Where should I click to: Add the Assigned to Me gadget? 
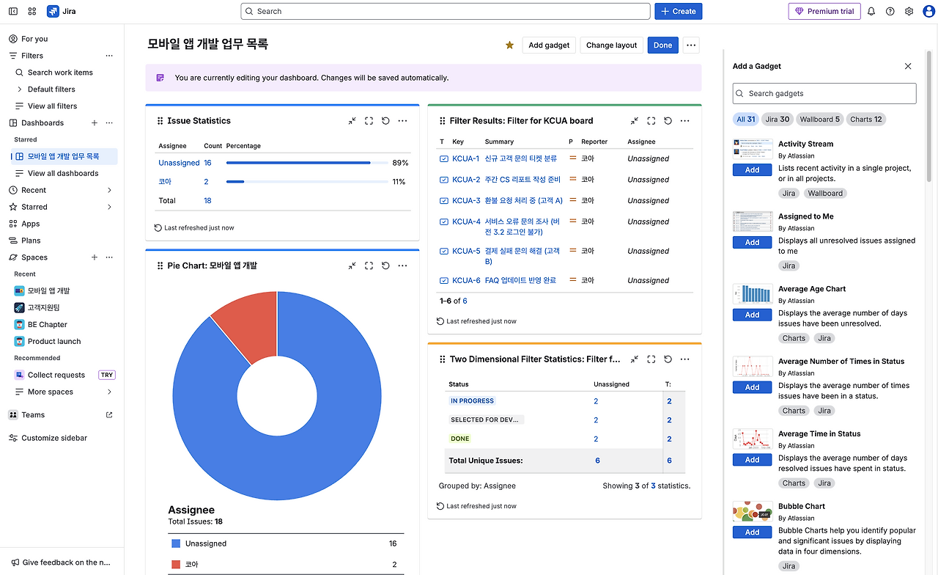click(752, 242)
